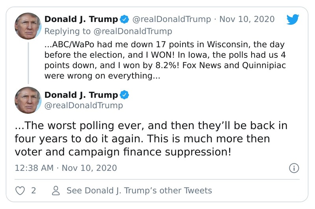Image resolution: width=315 pixels, height=209 pixels.
Task: Click the Donald J. Trump name in the lower tweet
Action: [x=81, y=95]
